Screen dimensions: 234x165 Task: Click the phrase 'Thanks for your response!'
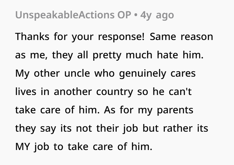click(x=80, y=37)
